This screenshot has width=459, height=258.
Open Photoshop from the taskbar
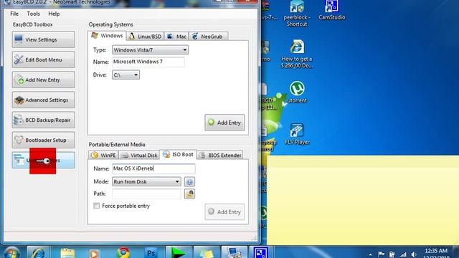151,253
